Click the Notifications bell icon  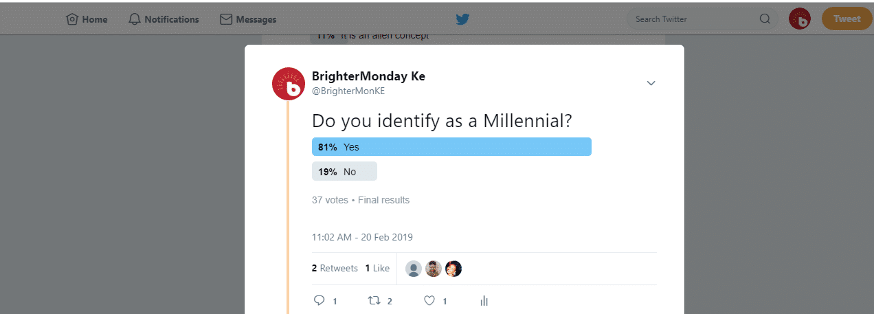(135, 19)
